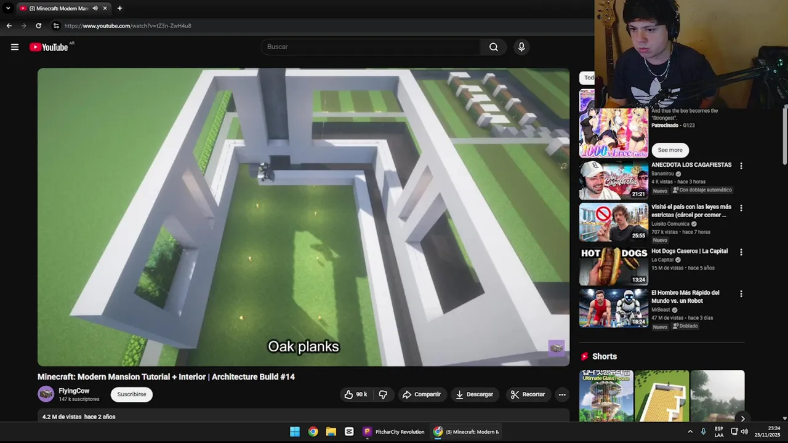Open options menu for ANECDOTA LOS CAGAFIESTAS
788x443 pixels.
[x=741, y=166]
